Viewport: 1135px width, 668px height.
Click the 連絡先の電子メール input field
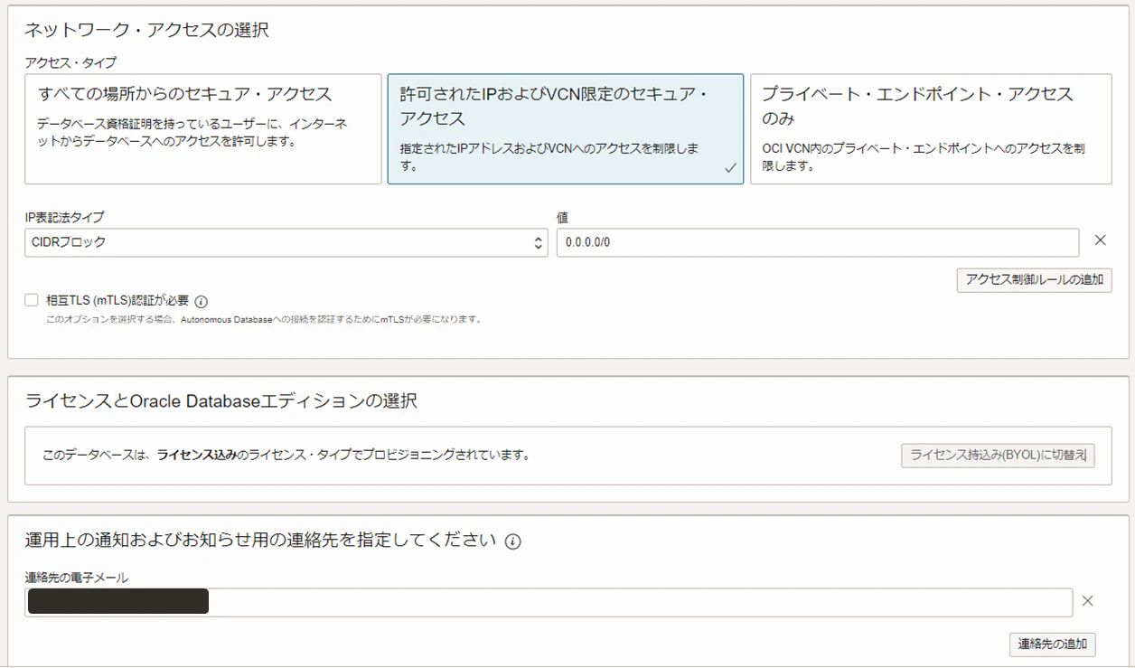[549, 602]
